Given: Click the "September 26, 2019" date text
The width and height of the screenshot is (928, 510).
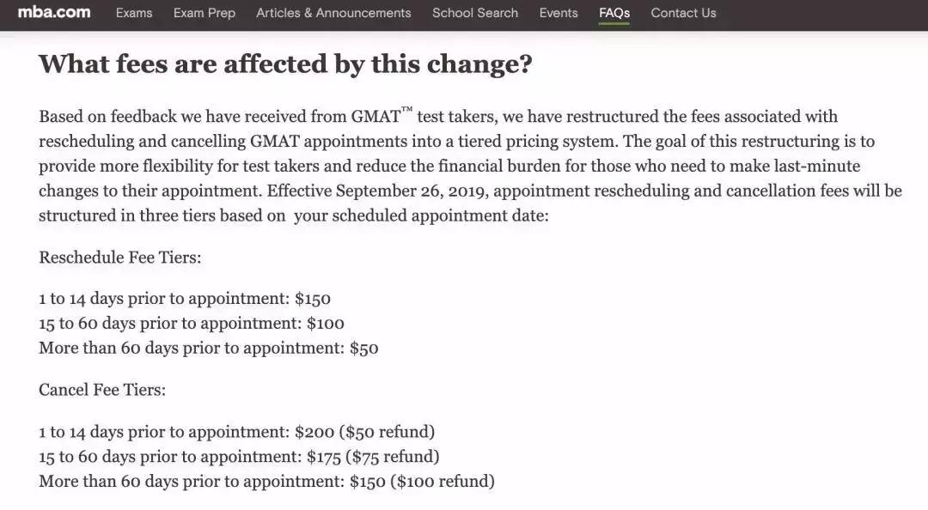Looking at the screenshot, I should tap(412, 191).
